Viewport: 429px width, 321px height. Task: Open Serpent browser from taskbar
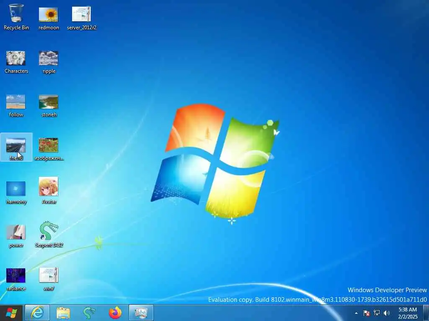tap(89, 313)
